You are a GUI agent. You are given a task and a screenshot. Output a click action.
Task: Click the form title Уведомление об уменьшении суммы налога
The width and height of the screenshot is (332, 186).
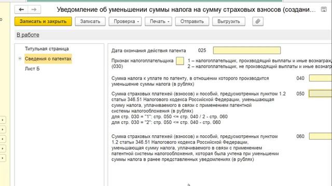tap(186, 9)
